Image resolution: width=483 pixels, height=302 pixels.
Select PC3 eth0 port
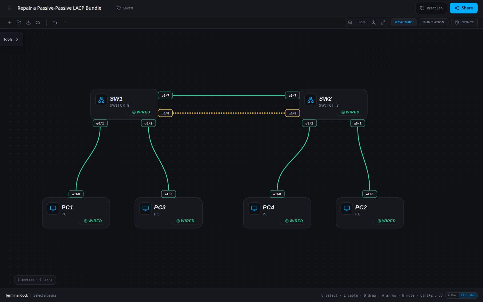(x=169, y=194)
